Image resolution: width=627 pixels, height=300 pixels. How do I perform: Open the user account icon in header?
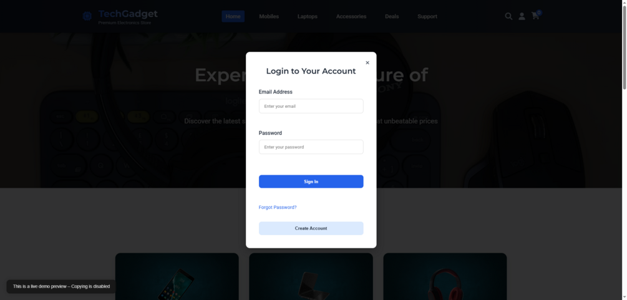pos(522,16)
